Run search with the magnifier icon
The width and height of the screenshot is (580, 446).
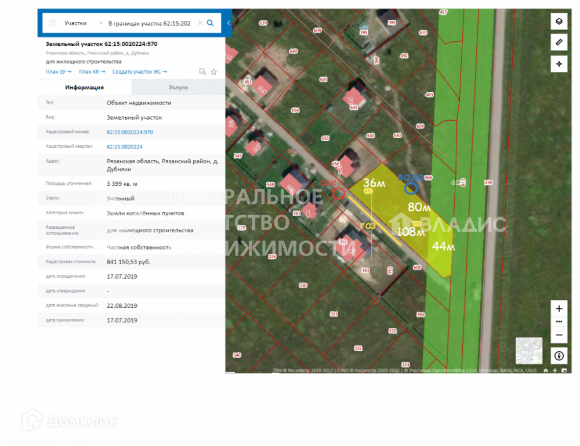pyautogui.click(x=210, y=23)
